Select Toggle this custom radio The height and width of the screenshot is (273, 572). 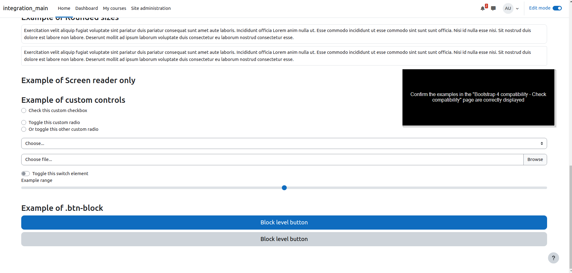tap(24, 122)
